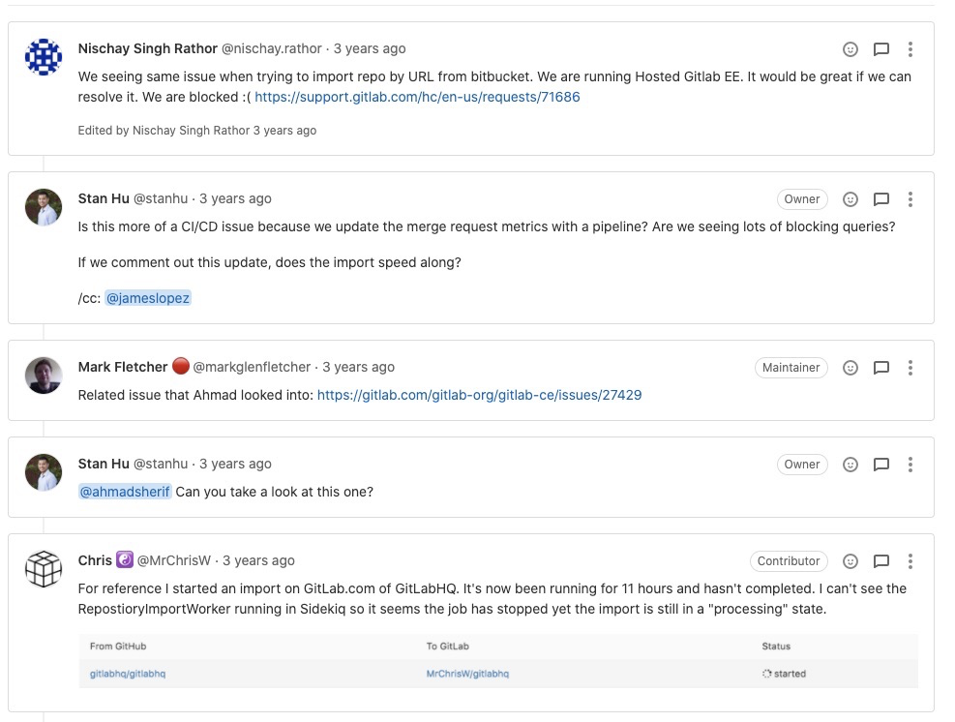Reply to Mark Fletcher's comment

(881, 368)
